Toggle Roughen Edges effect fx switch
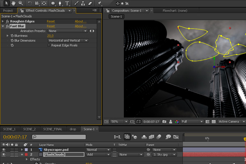The image size is (246, 164). click(7, 21)
